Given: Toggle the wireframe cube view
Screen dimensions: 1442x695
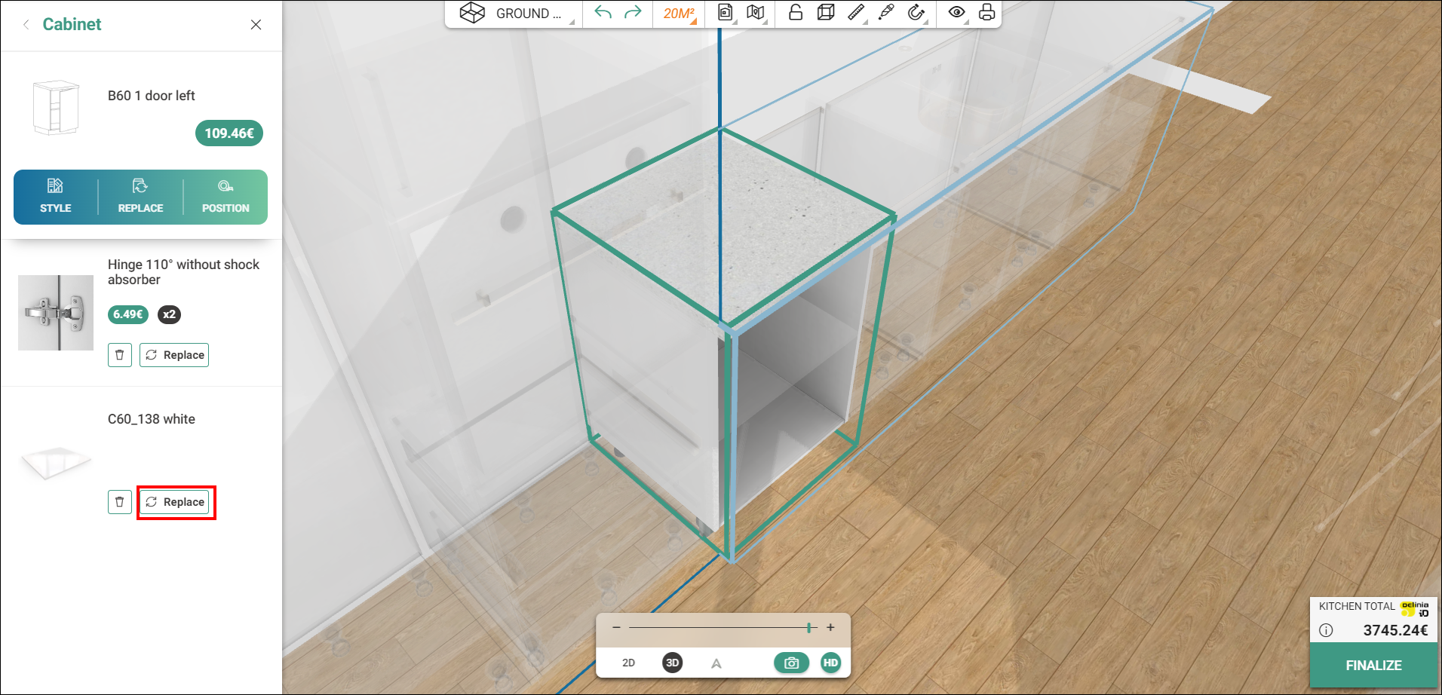Looking at the screenshot, I should [826, 12].
